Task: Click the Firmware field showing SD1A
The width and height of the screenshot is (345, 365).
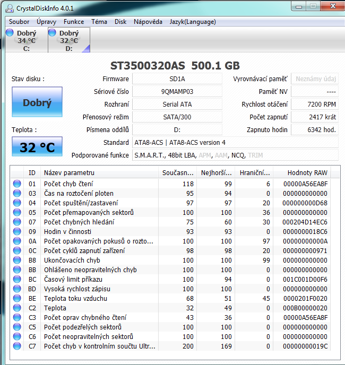Action: (177, 79)
